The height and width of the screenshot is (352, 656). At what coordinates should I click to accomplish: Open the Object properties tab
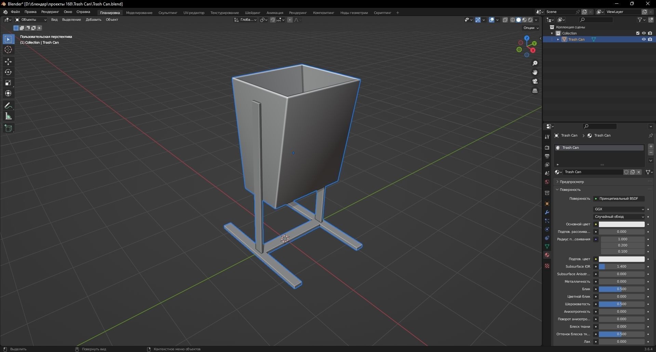click(x=547, y=204)
